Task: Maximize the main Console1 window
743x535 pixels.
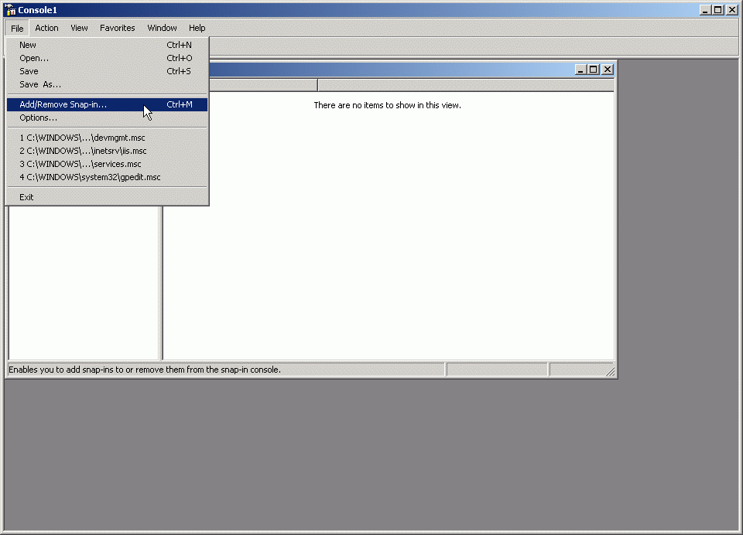Action: pyautogui.click(x=718, y=10)
